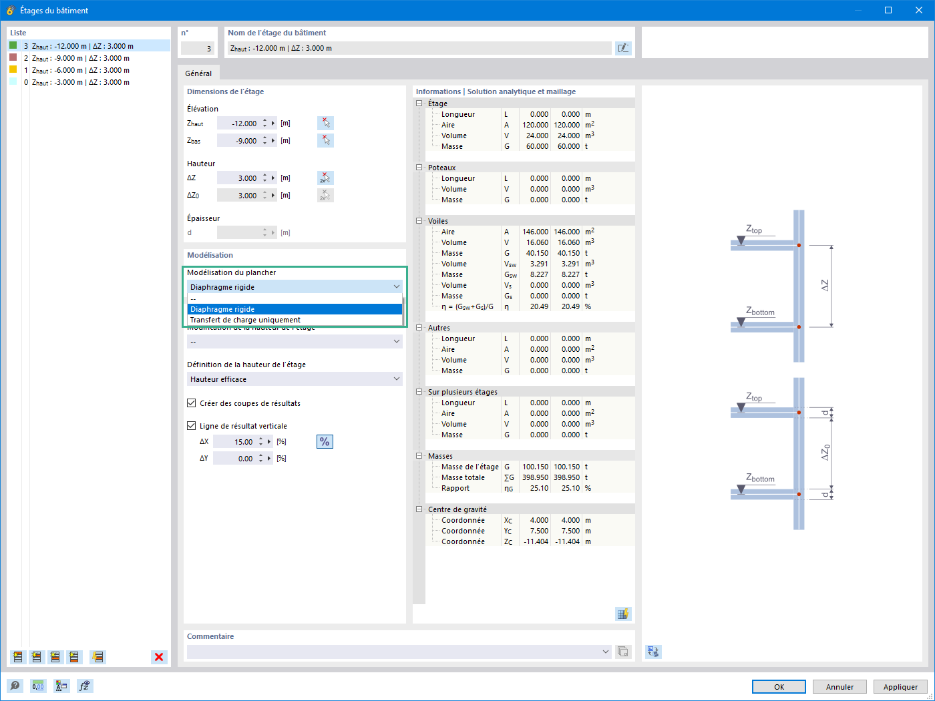Select story 2 row Zhaut -9.000 m

tap(89, 58)
